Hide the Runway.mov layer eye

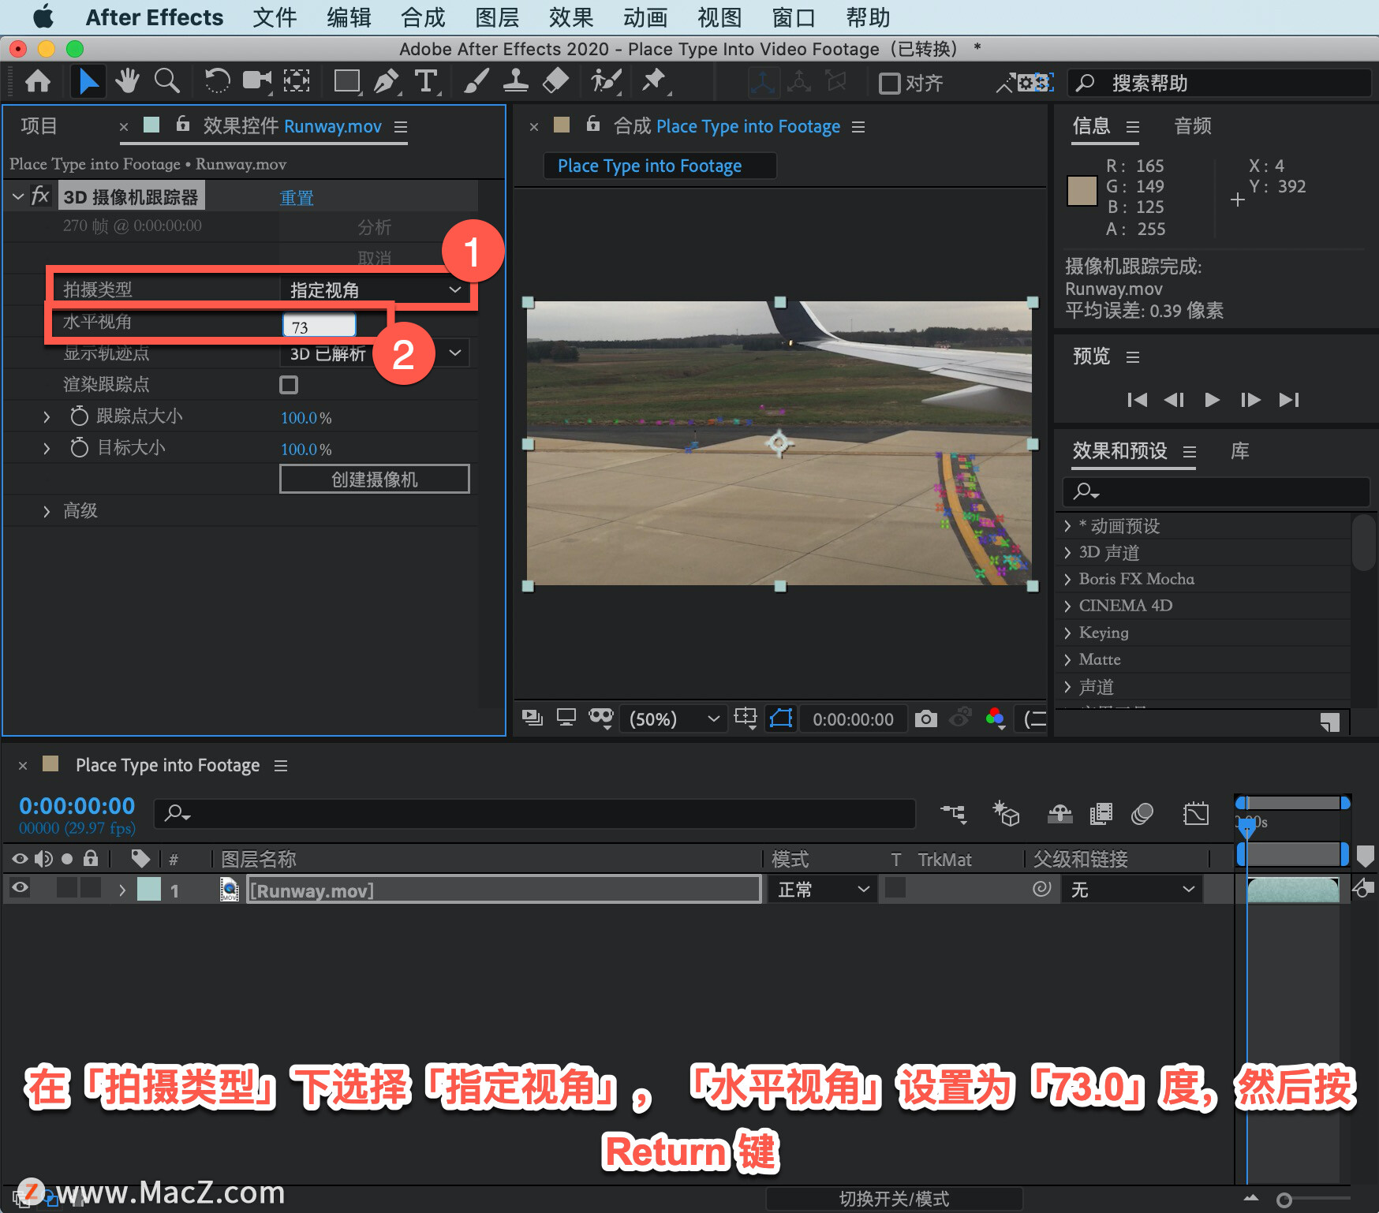pyautogui.click(x=21, y=889)
